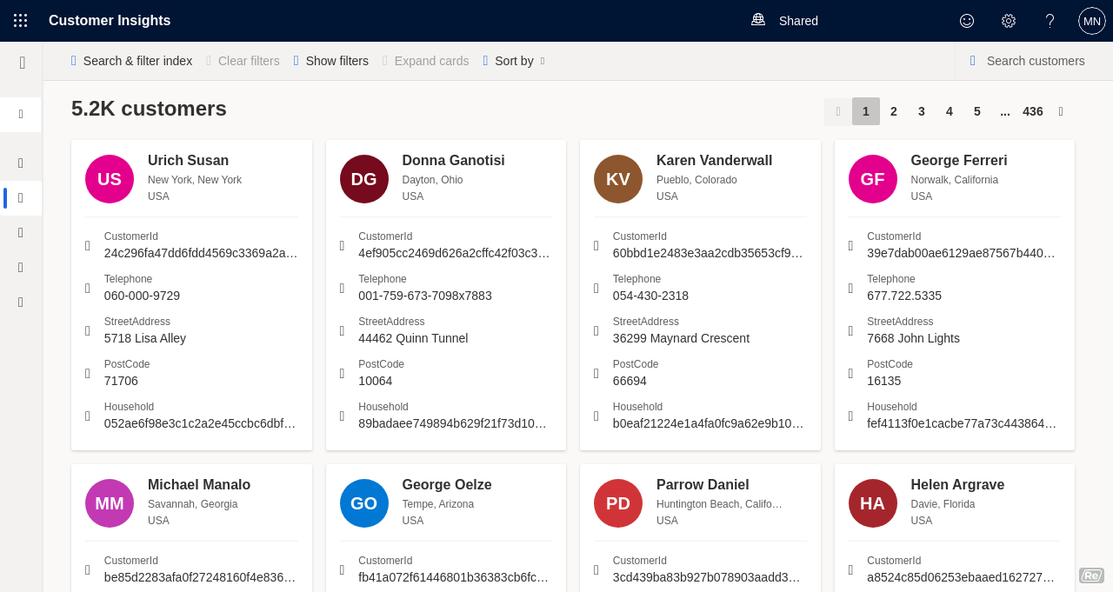1113x592 pixels.
Task: Expand the left navigation hamburger menu
Action: tap(22, 63)
